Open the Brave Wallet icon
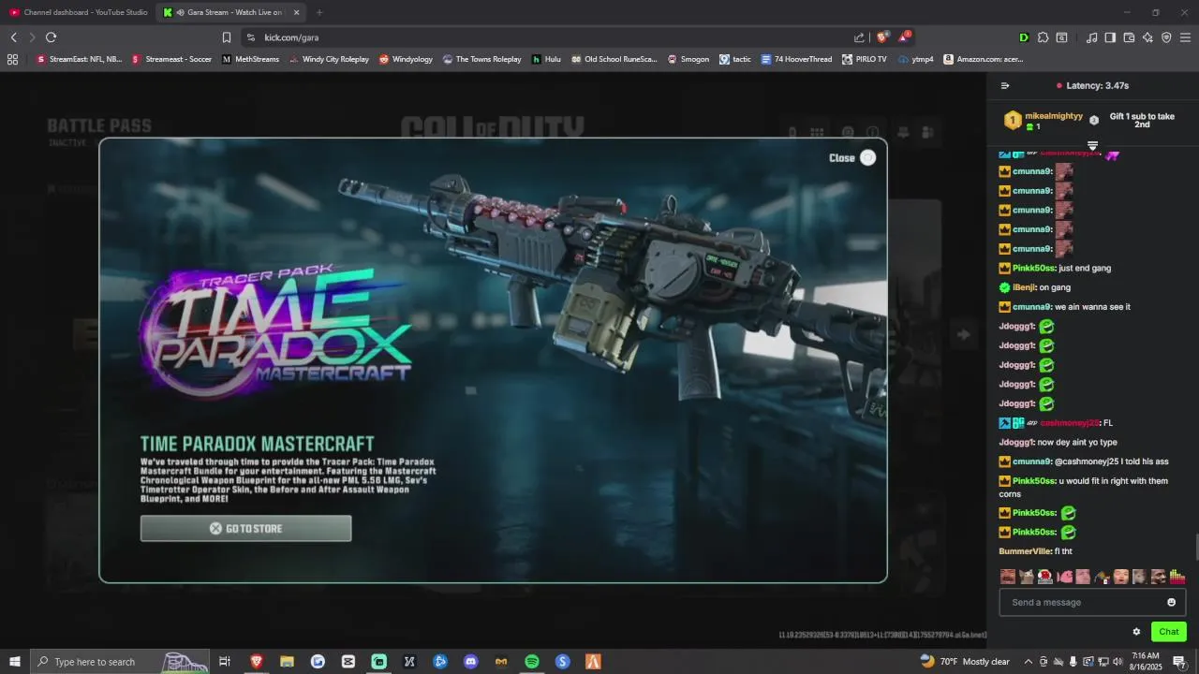Viewport: 1199px width, 674px height. click(x=1129, y=37)
